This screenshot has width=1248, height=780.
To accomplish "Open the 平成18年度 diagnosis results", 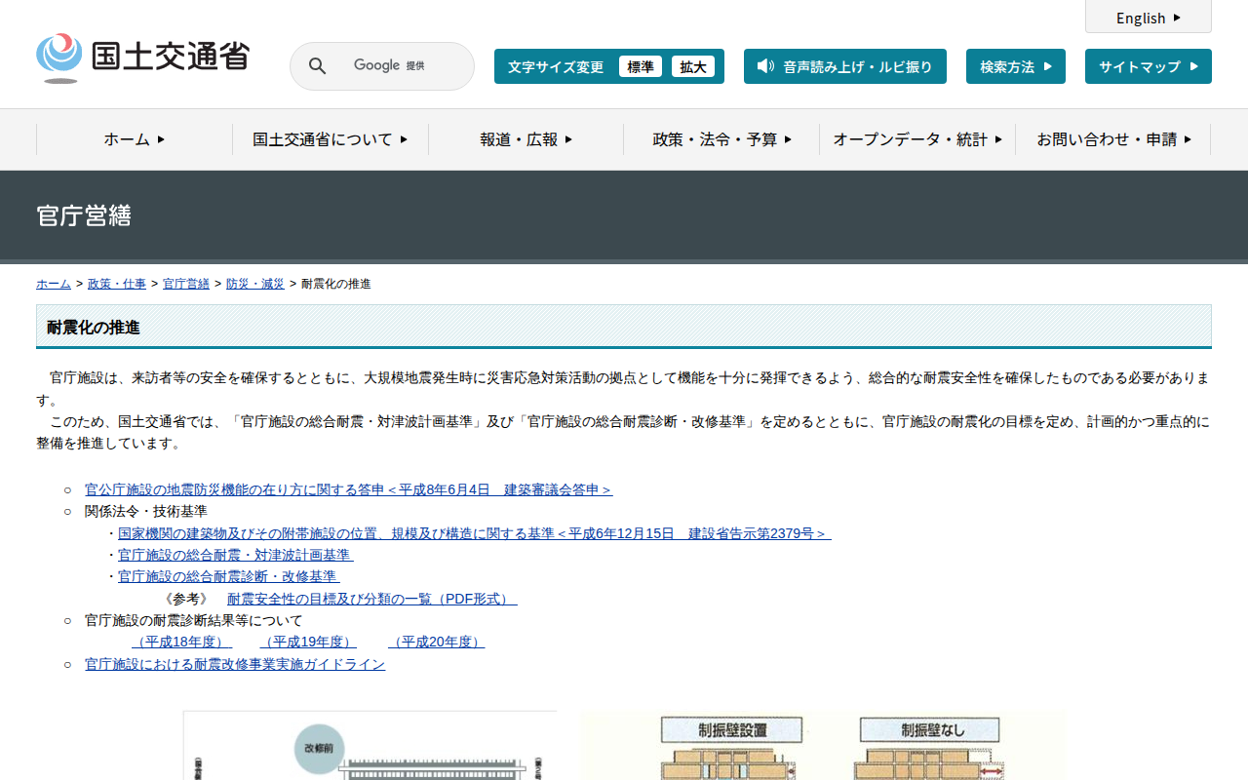I will (182, 642).
